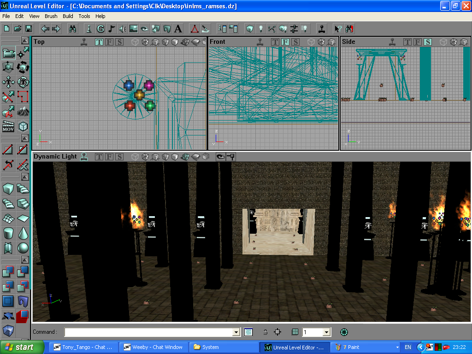
Task: Choose the Sphere brush builder icon
Action: tap(23, 248)
